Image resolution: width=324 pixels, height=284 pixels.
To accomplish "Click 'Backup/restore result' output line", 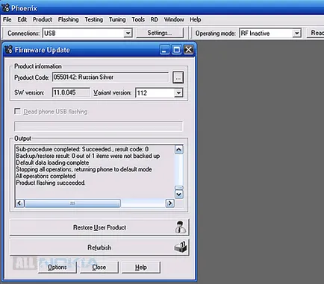I will pos(88,156).
